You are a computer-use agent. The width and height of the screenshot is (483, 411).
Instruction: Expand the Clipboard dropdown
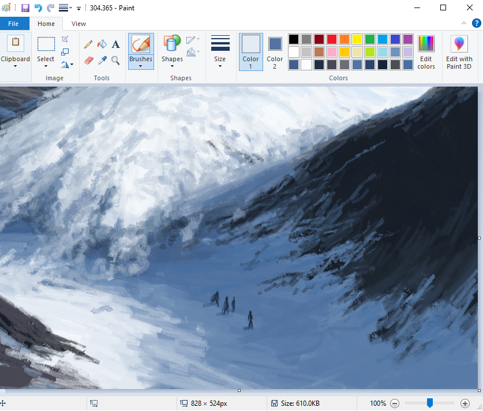point(15,66)
